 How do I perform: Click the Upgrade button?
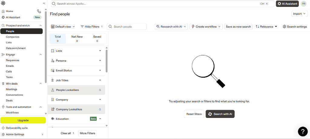(23, 120)
